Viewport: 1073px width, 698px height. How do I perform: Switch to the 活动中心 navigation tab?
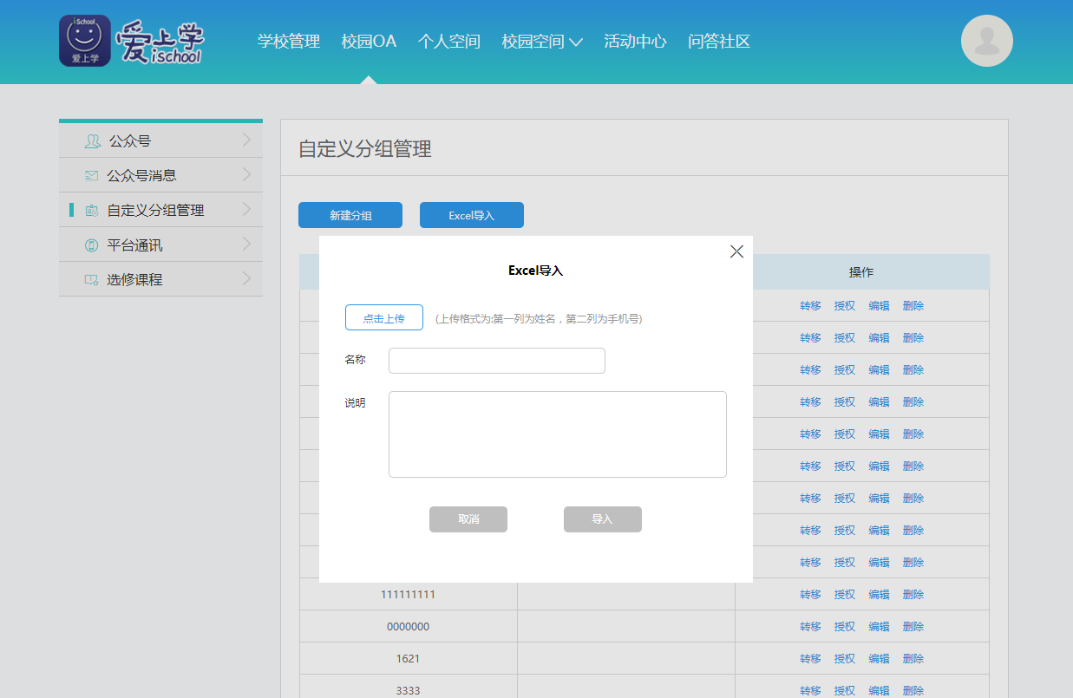[x=635, y=41]
